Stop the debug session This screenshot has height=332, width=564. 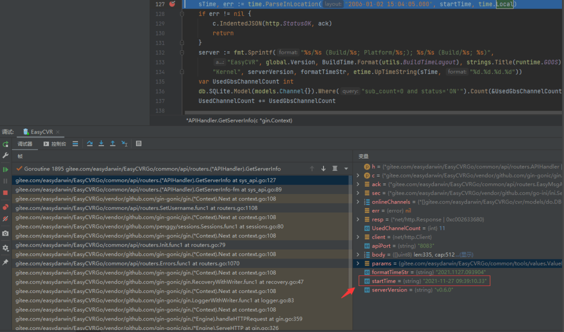5,192
